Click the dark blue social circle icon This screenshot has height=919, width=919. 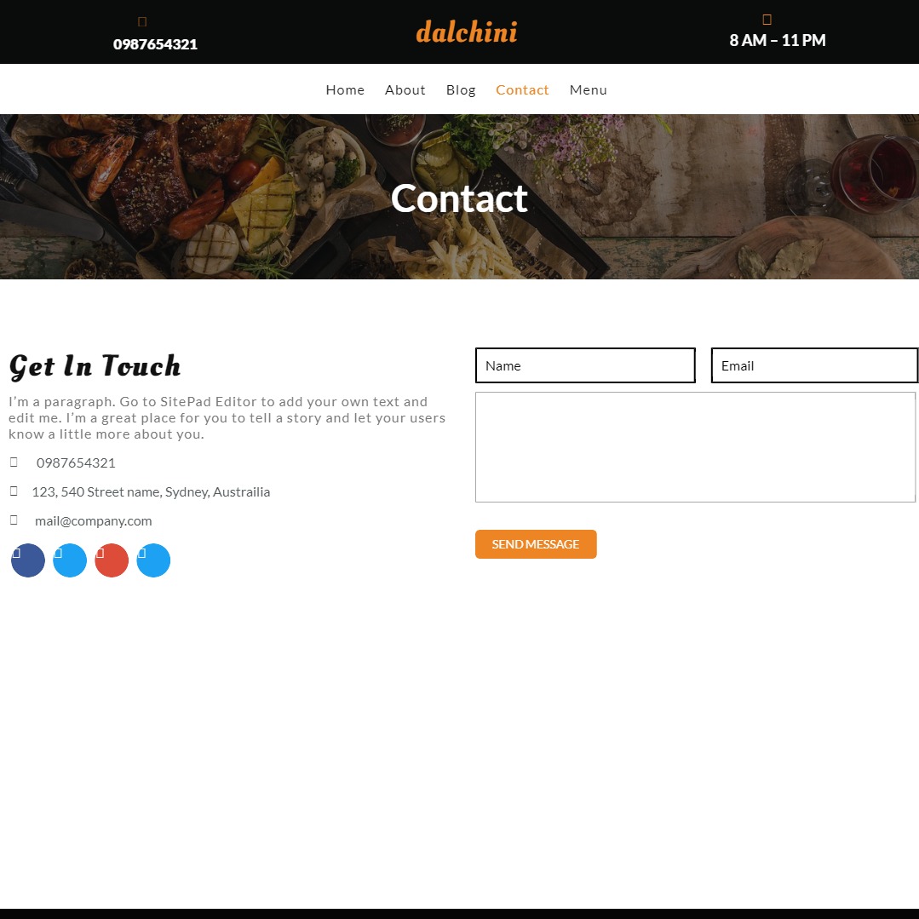click(x=27, y=560)
